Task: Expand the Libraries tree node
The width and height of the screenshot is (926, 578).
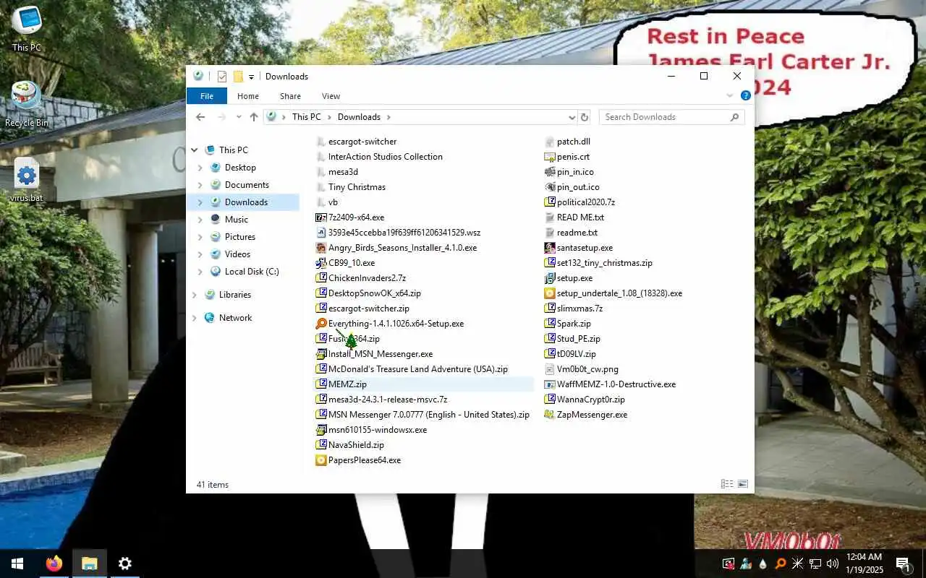Action: (194, 295)
